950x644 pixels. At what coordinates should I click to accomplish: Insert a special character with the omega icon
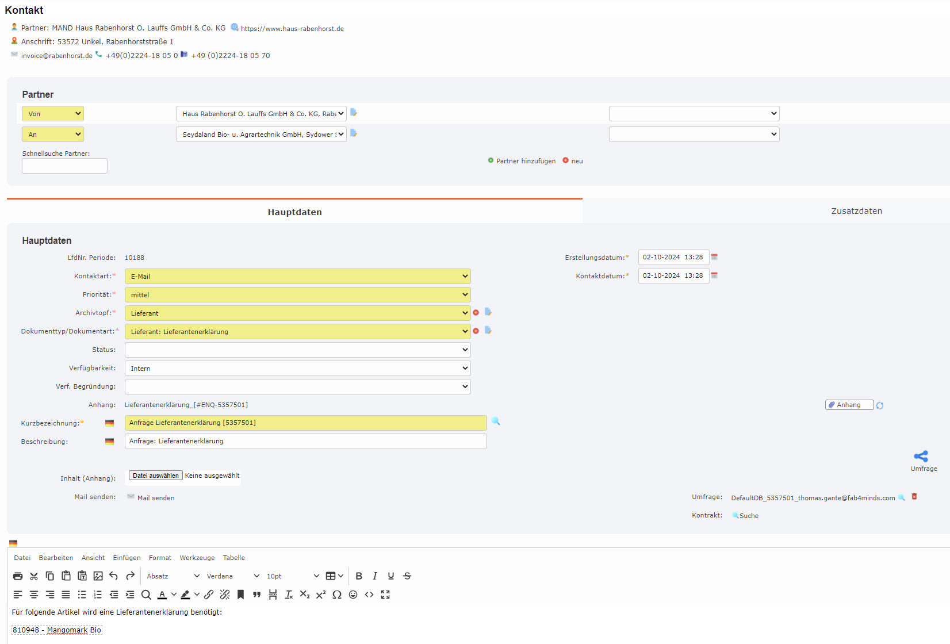pos(337,595)
